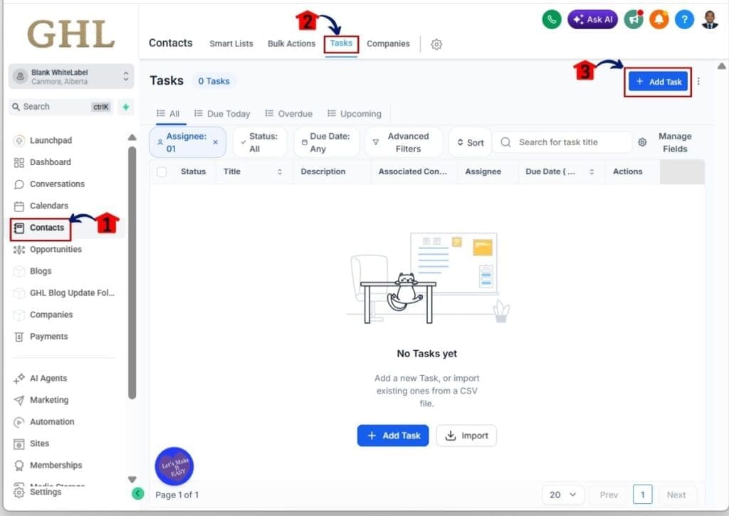729x516 pixels.
Task: Click the Ask AI button
Action: tap(592, 19)
